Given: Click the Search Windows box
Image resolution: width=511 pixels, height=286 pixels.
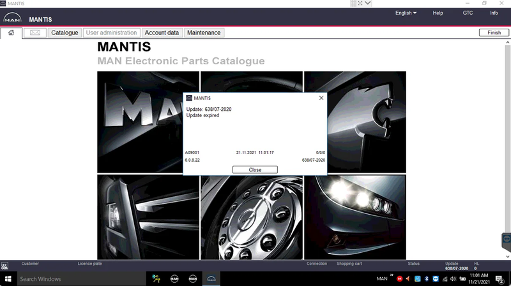Looking at the screenshot, I should [x=82, y=279].
